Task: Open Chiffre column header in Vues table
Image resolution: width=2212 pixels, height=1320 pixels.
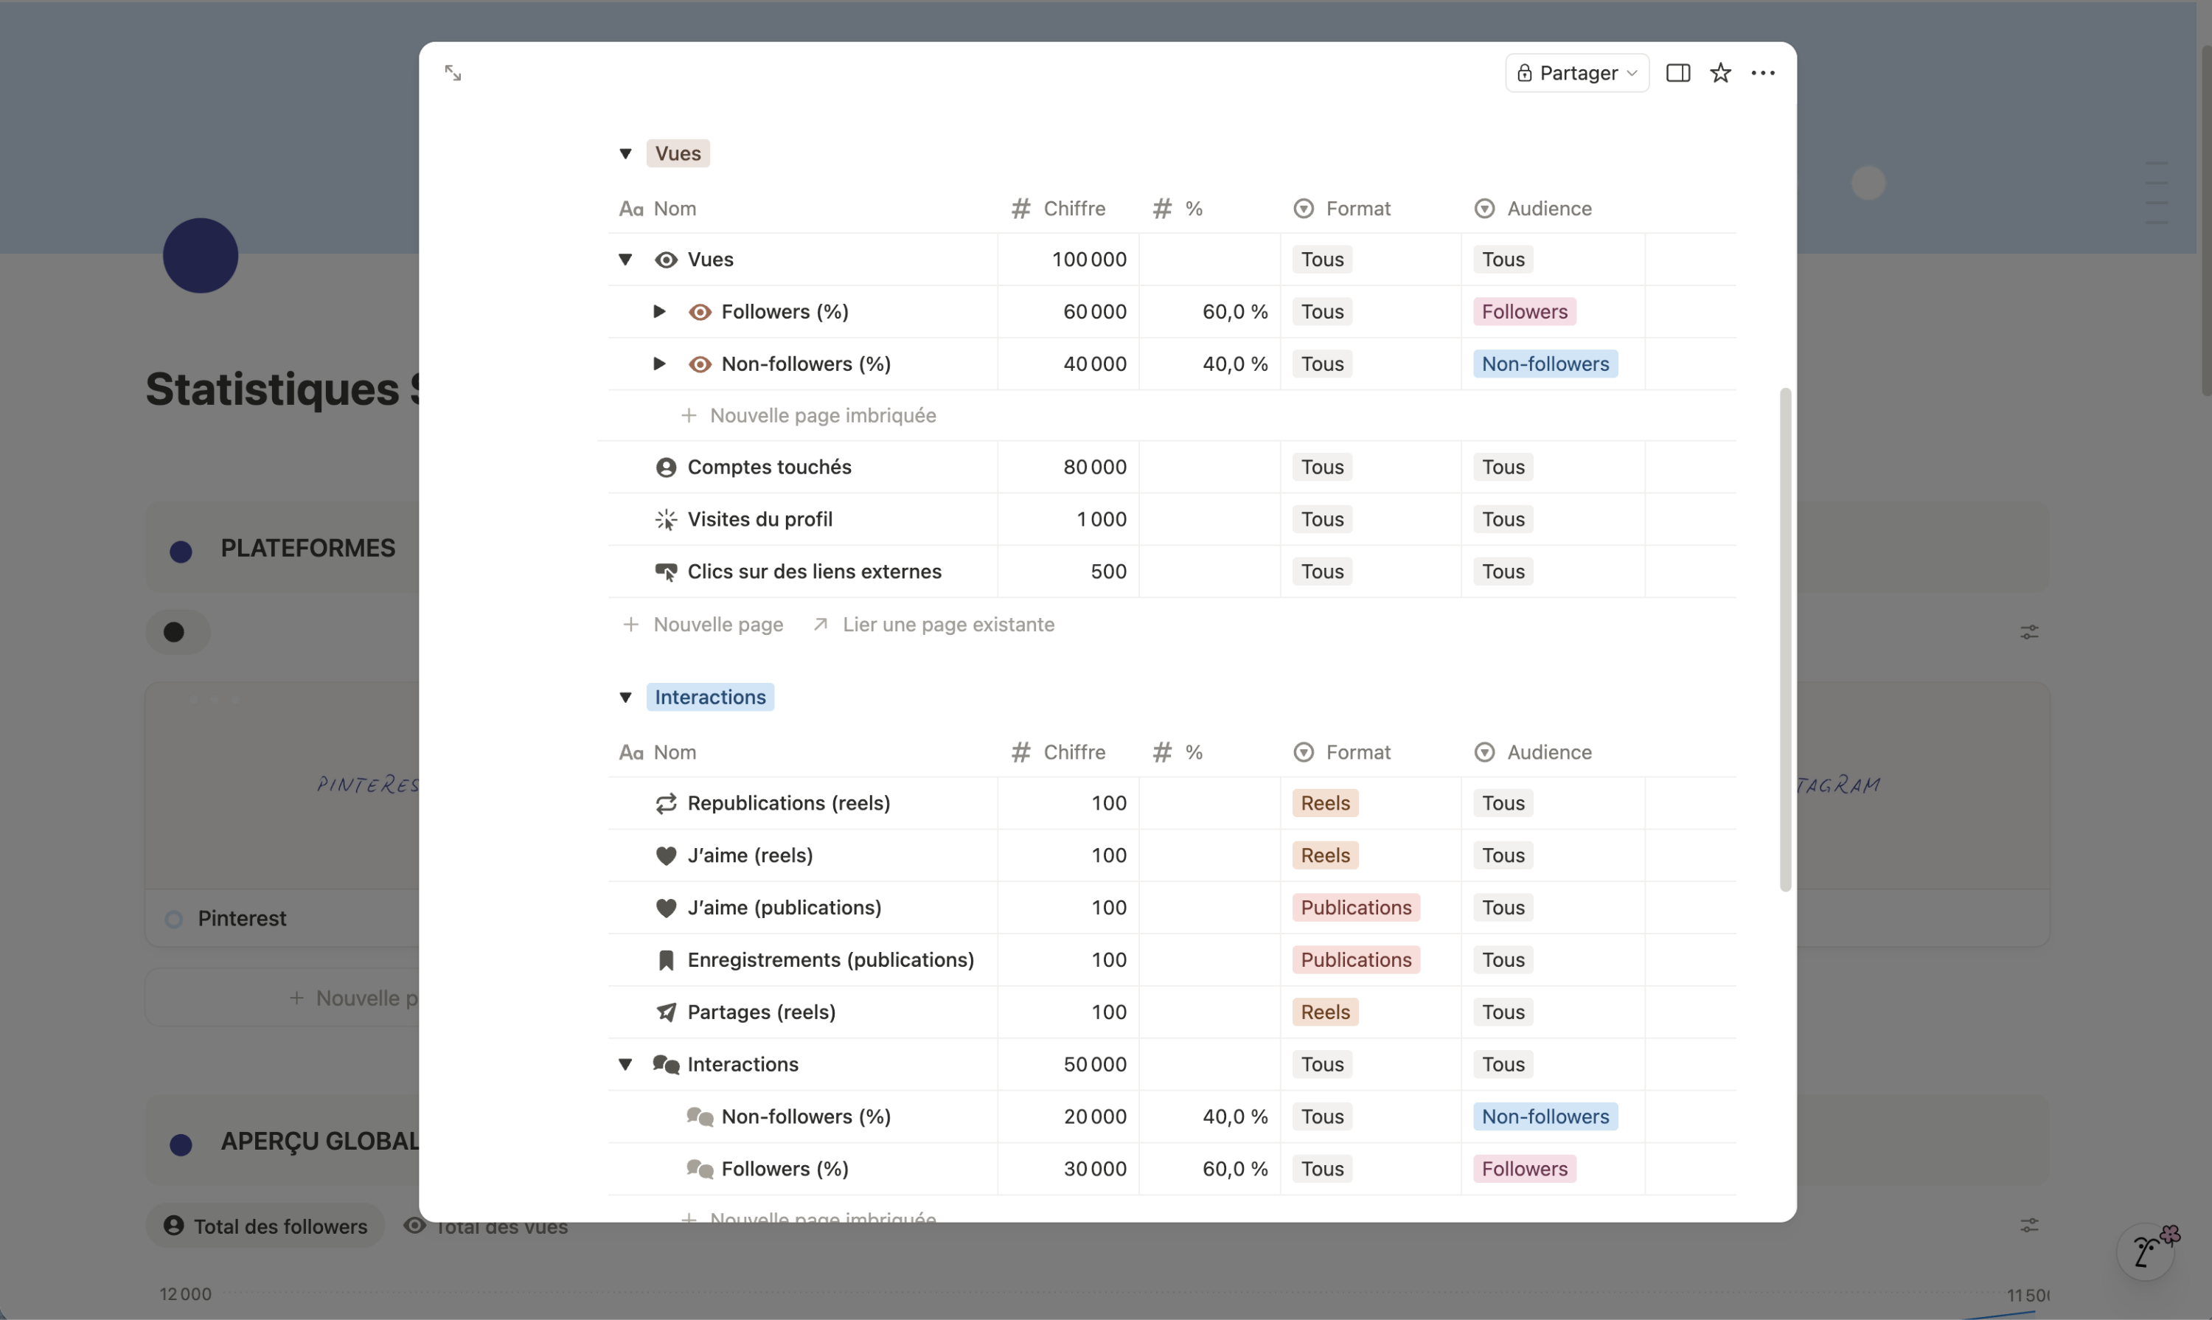Action: point(1068,209)
